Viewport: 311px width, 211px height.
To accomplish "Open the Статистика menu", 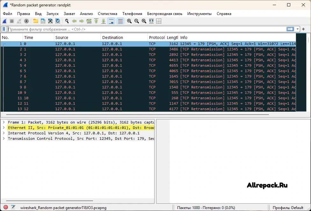I will coord(107,14).
